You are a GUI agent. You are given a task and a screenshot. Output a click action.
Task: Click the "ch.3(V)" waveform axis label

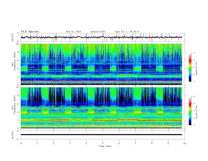13,135
